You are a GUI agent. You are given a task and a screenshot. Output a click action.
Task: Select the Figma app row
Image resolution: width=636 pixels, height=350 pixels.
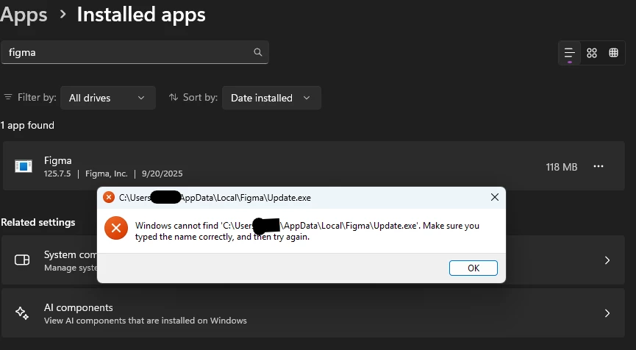pos(313,166)
